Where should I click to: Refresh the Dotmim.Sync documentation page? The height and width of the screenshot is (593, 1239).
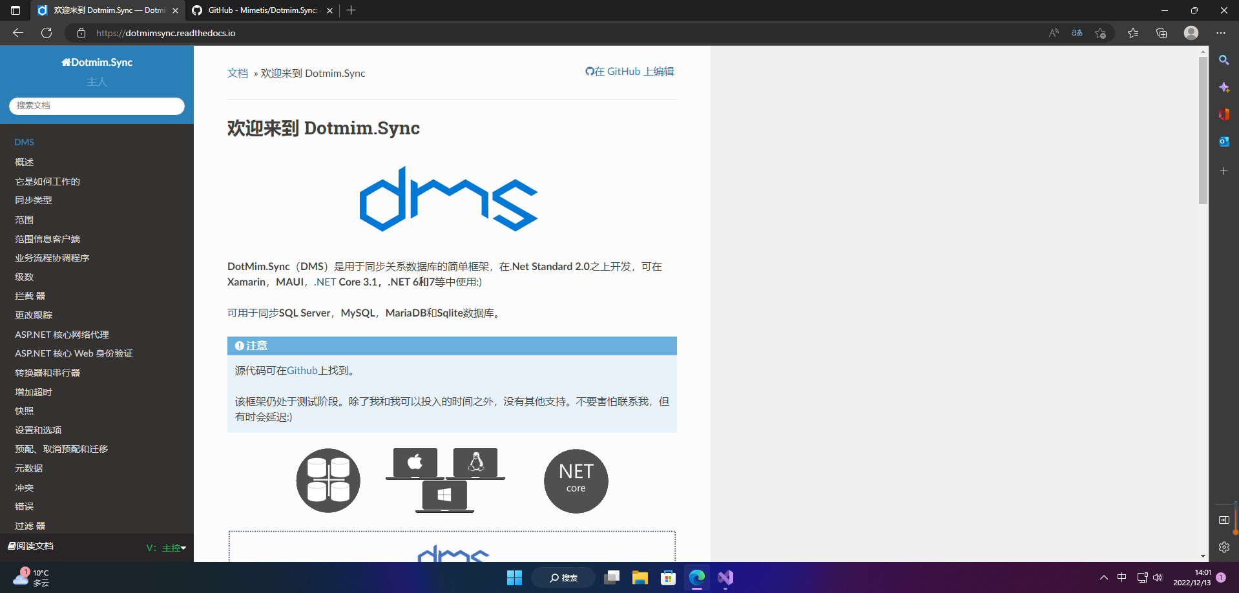coord(46,33)
